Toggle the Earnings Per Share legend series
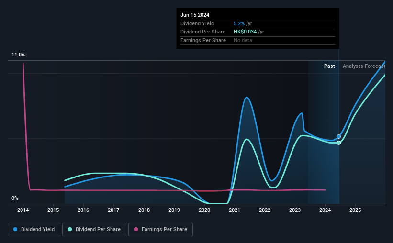393x243 pixels. pyautogui.click(x=160, y=230)
